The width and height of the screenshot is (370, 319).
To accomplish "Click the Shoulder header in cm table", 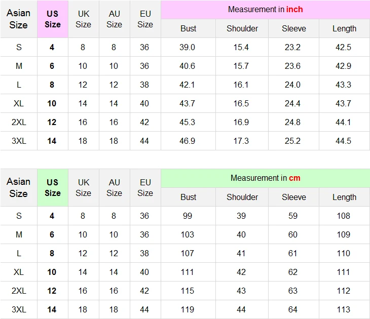I will [x=242, y=197].
